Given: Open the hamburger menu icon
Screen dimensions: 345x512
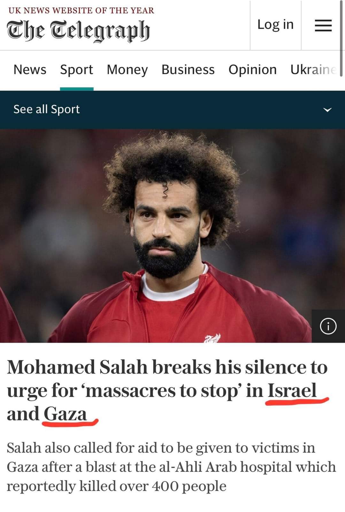Looking at the screenshot, I should tap(323, 26).
